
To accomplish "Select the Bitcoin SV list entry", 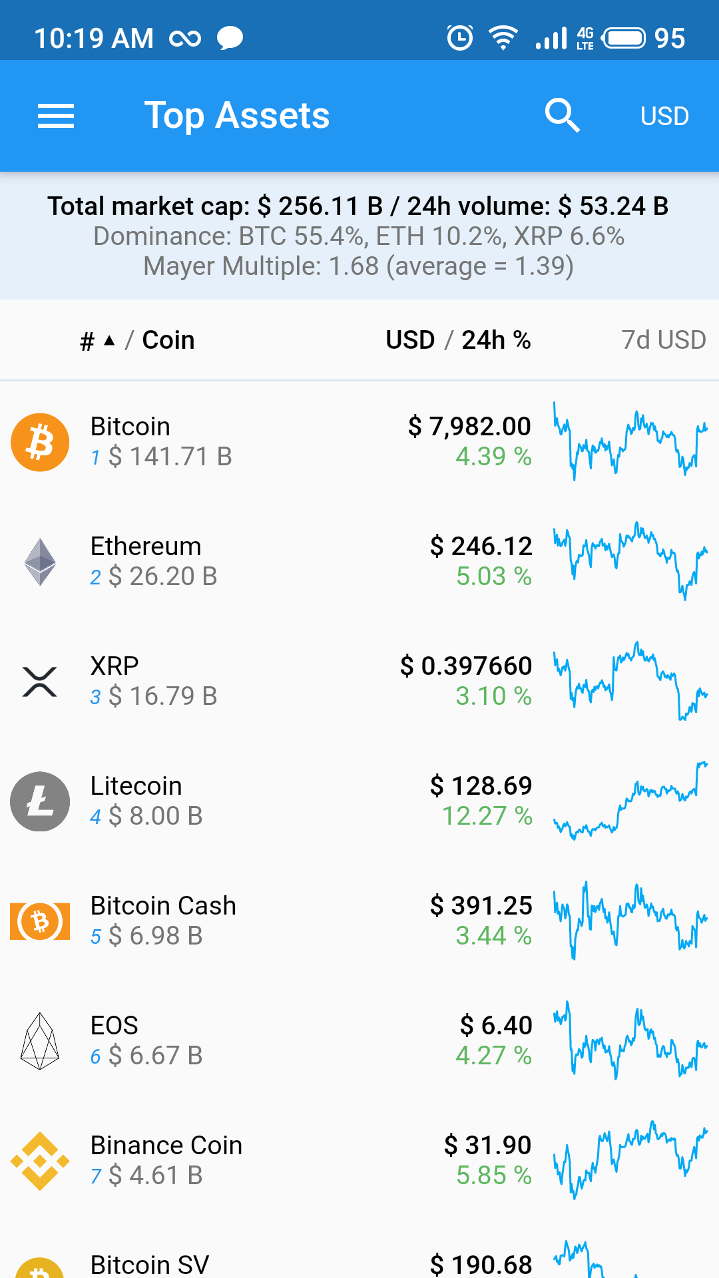I will [x=150, y=1263].
